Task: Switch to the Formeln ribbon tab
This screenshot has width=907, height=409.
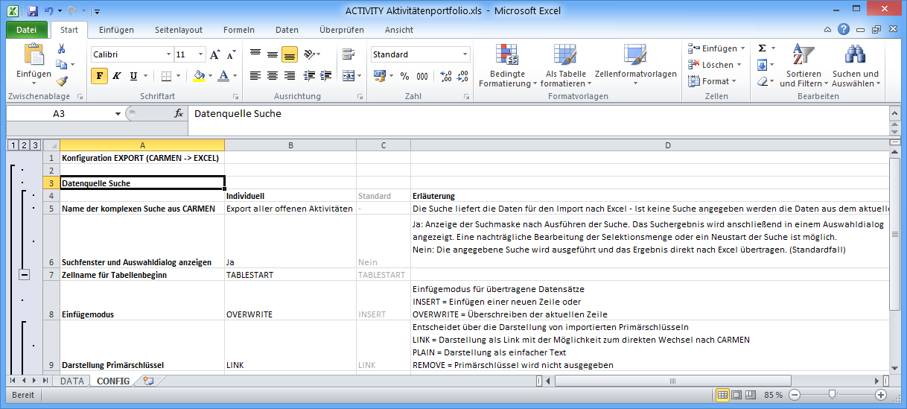Action: tap(238, 30)
